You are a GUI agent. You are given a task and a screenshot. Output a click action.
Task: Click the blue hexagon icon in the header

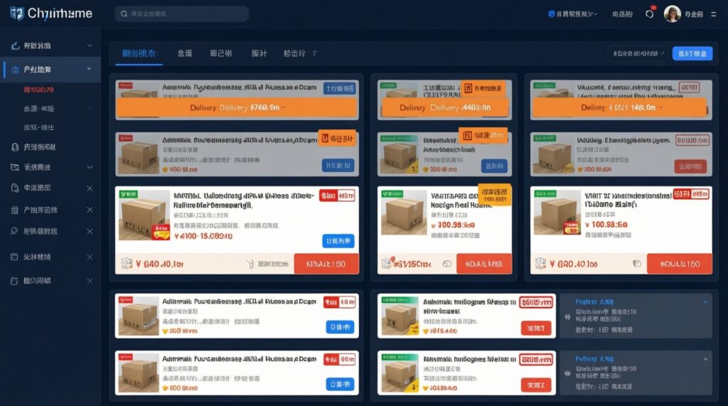tap(551, 14)
